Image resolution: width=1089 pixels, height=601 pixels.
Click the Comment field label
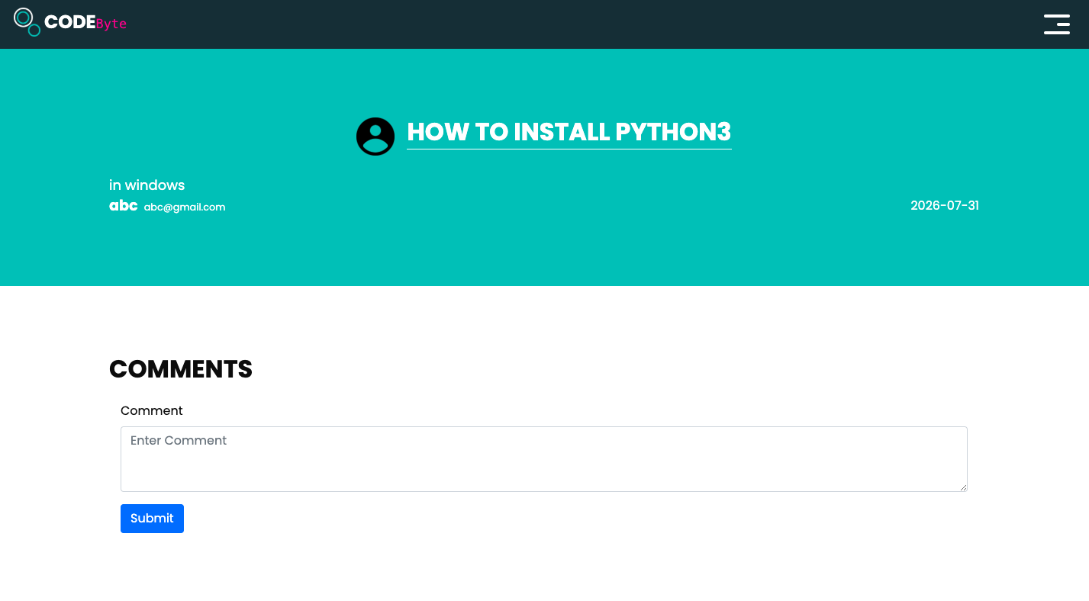pos(152,410)
